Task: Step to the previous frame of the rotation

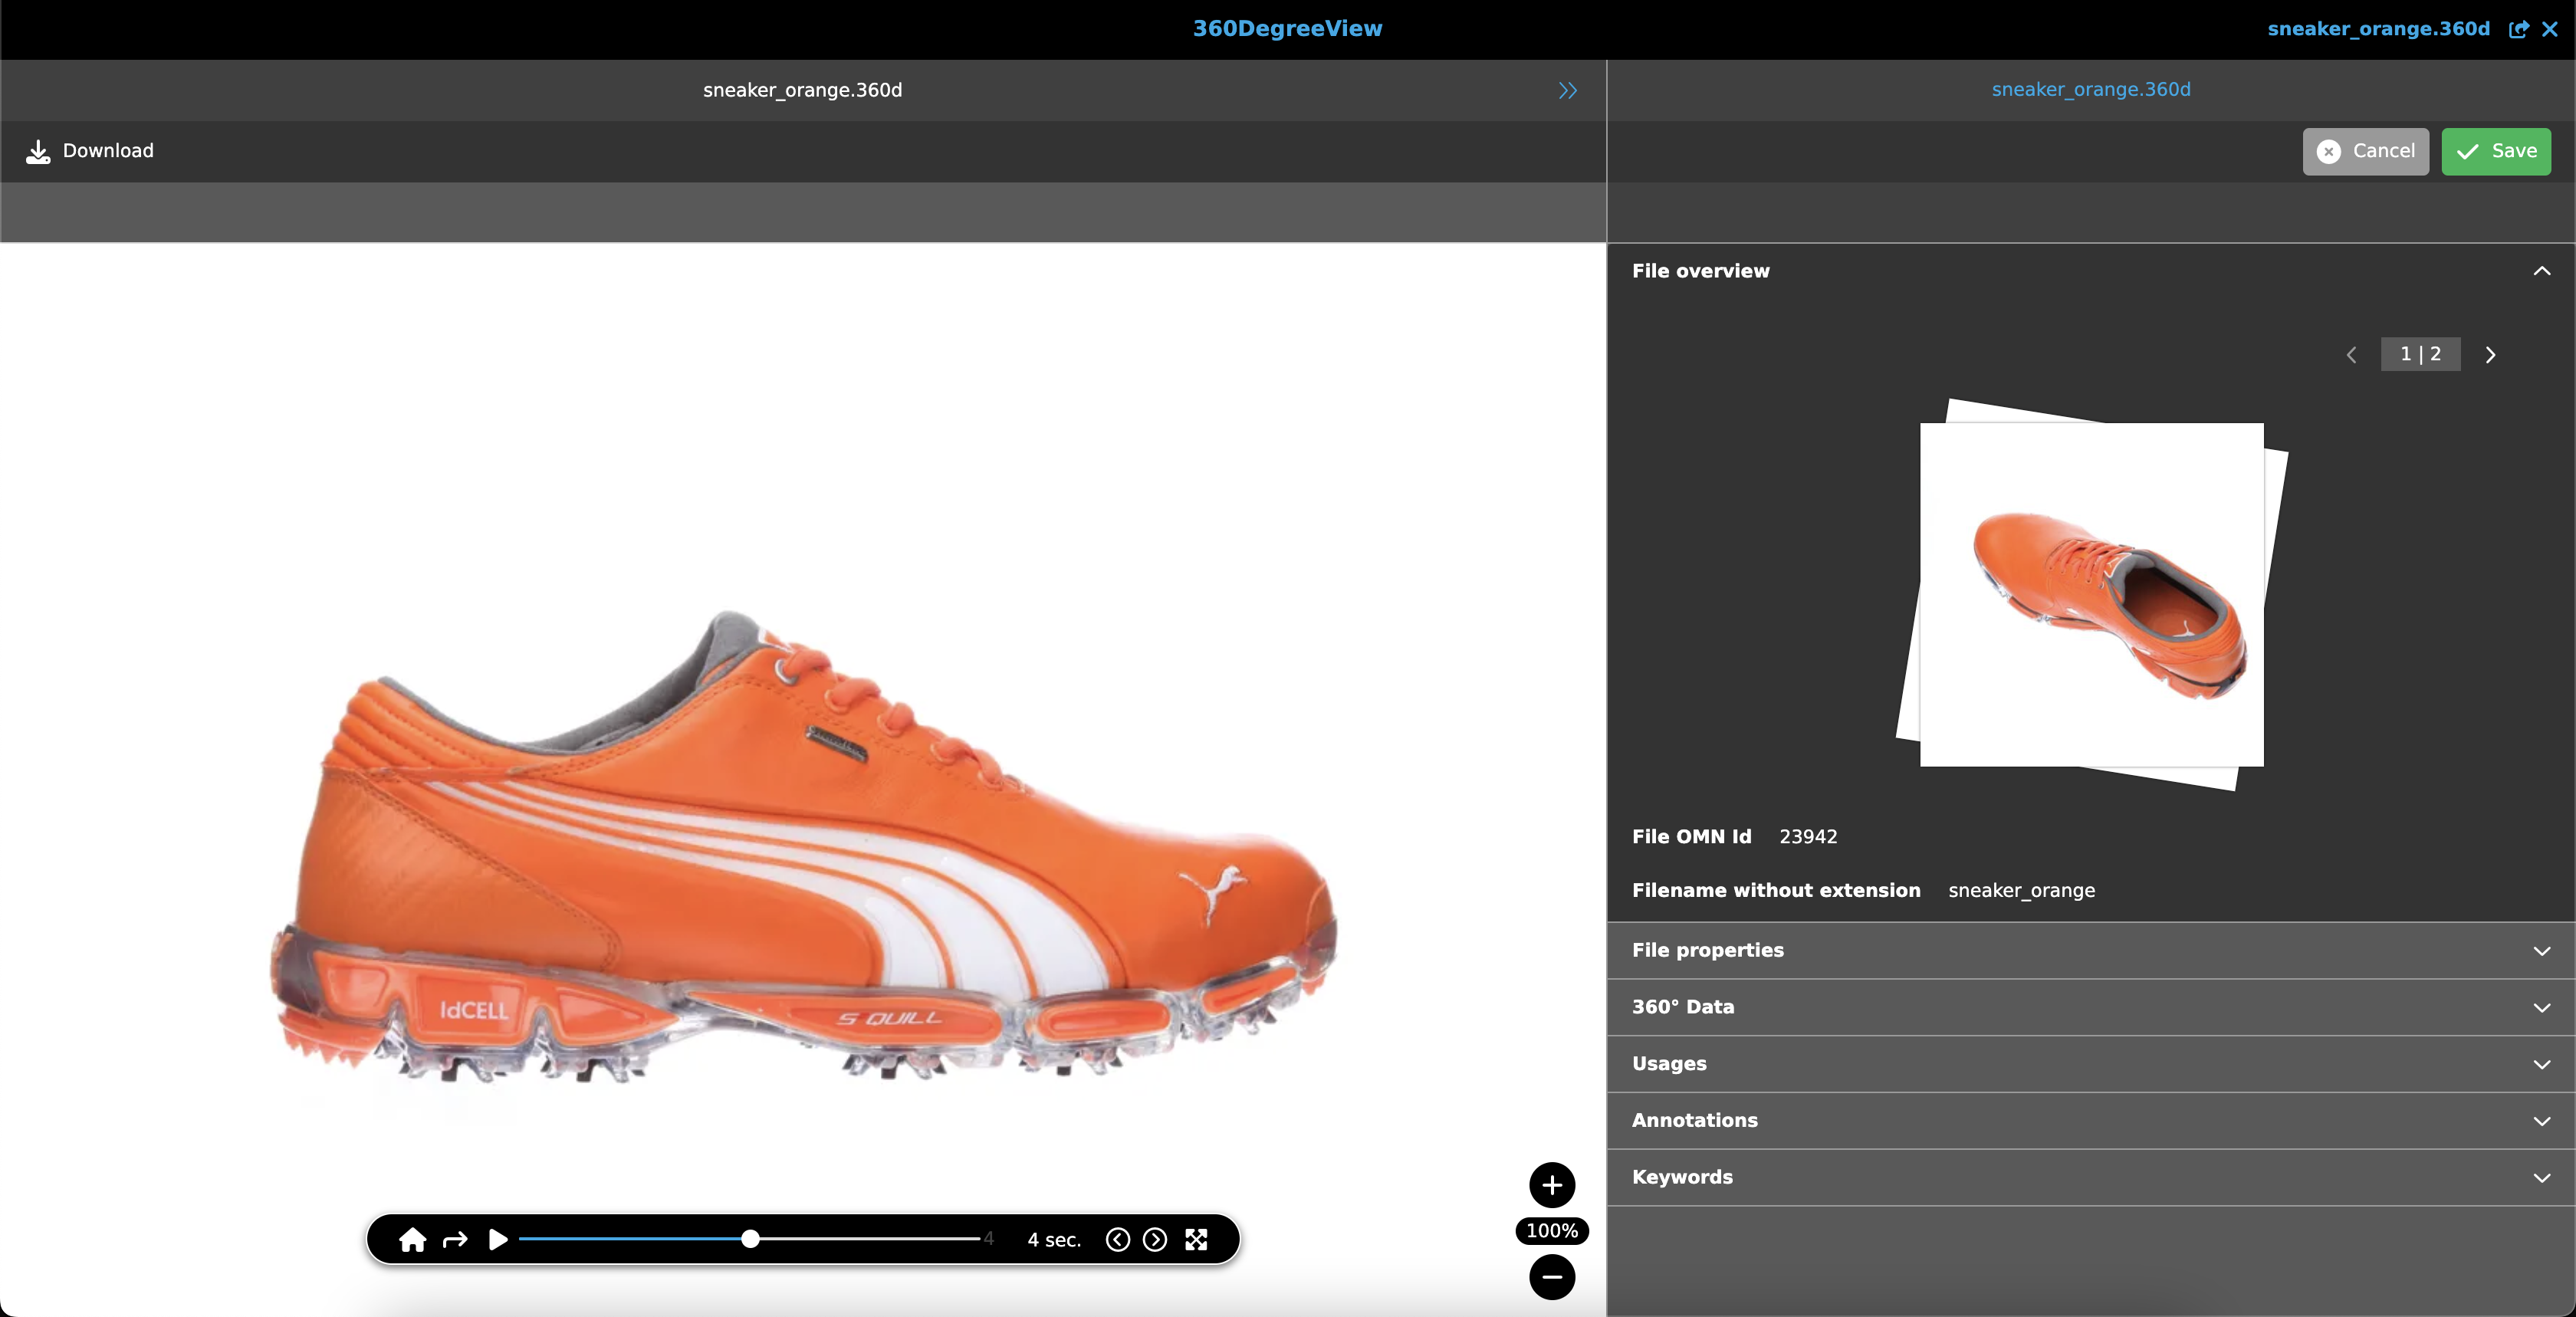Action: click(x=1117, y=1240)
